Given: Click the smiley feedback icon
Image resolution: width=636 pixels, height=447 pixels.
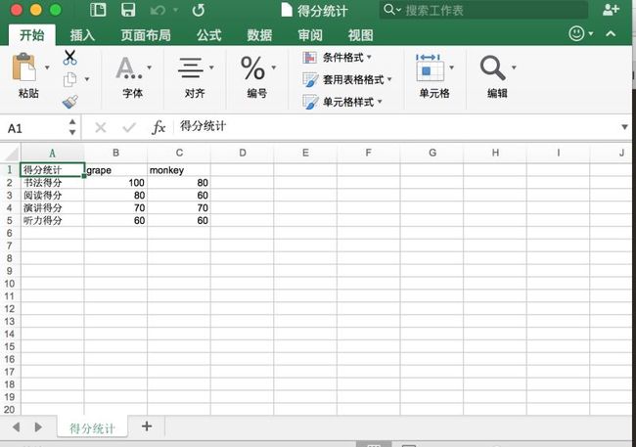Looking at the screenshot, I should 576,33.
